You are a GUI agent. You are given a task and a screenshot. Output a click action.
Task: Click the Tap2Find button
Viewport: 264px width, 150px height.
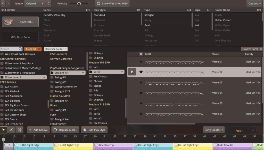20,22
